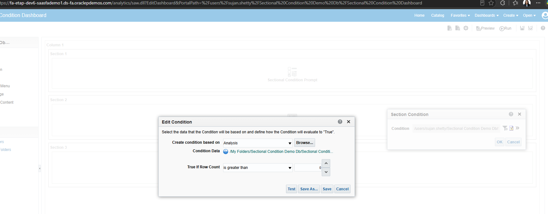This screenshot has height=214, width=548.
Task: Click the dashboard tools gear icon
Action: pos(466,28)
